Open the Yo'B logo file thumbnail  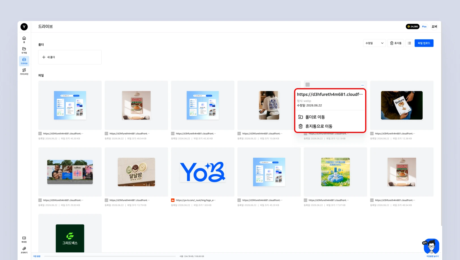coord(203,172)
